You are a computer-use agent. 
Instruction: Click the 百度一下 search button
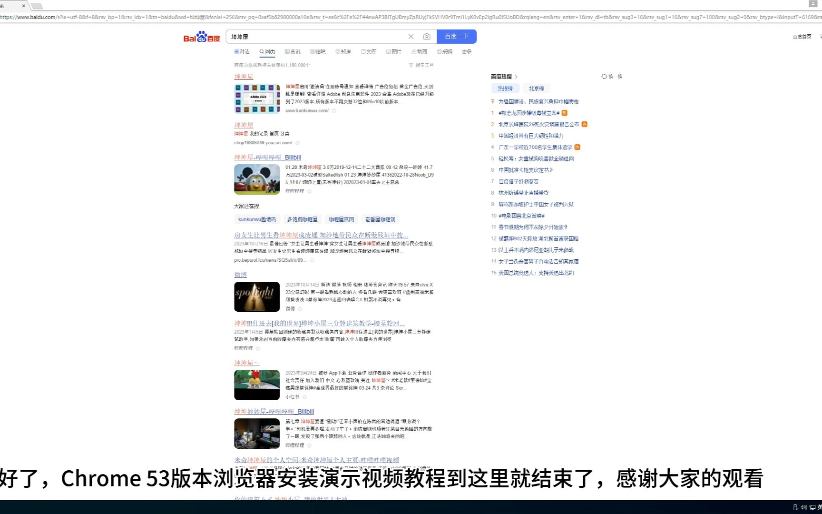[457, 37]
